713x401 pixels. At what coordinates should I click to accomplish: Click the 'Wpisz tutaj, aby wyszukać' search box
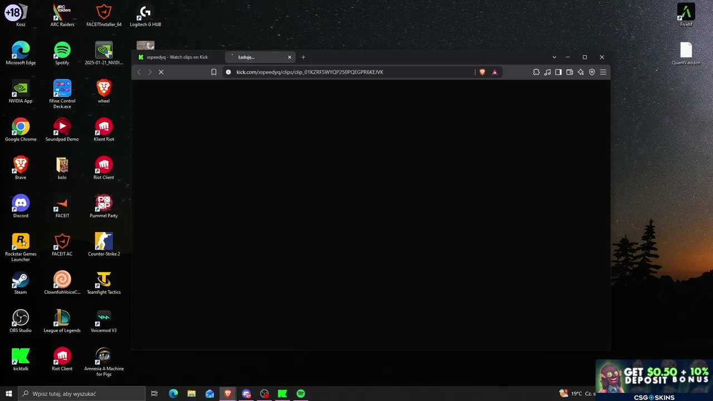click(81, 394)
